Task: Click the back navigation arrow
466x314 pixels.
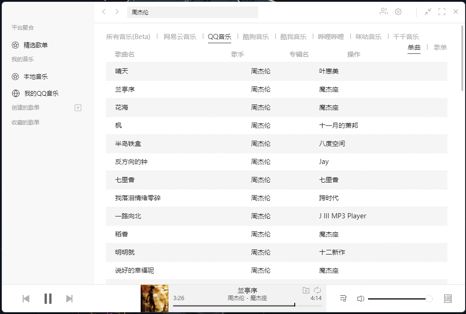Action: point(104,12)
